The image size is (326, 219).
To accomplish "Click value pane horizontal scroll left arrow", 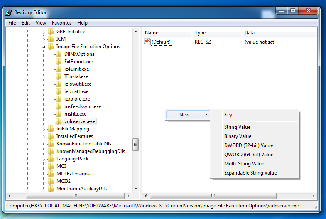I will 146,196.
